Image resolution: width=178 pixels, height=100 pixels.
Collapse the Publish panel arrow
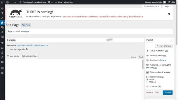171,40
